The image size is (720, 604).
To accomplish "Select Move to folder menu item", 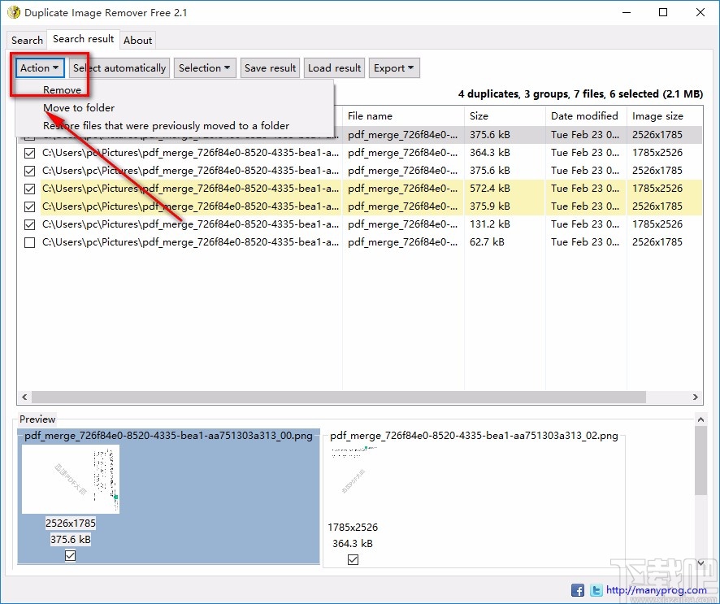I will (x=79, y=108).
